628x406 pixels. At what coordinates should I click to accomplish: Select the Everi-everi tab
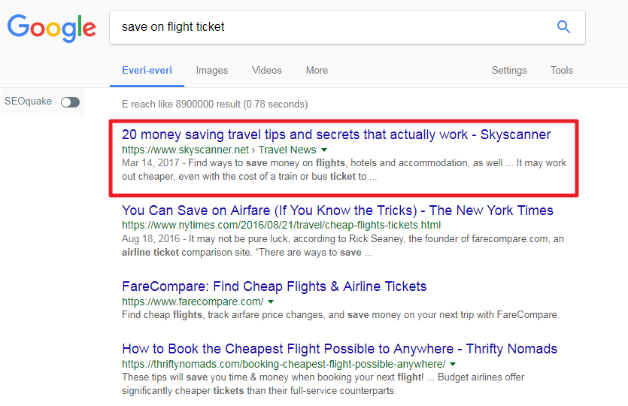point(147,71)
